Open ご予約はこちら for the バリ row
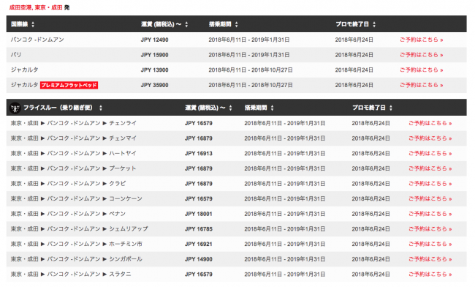 coord(422,55)
